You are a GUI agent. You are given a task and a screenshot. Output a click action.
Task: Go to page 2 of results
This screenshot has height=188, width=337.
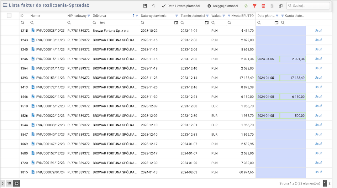tap(329, 183)
